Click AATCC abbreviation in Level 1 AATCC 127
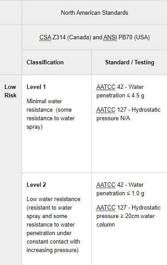 tap(106, 110)
